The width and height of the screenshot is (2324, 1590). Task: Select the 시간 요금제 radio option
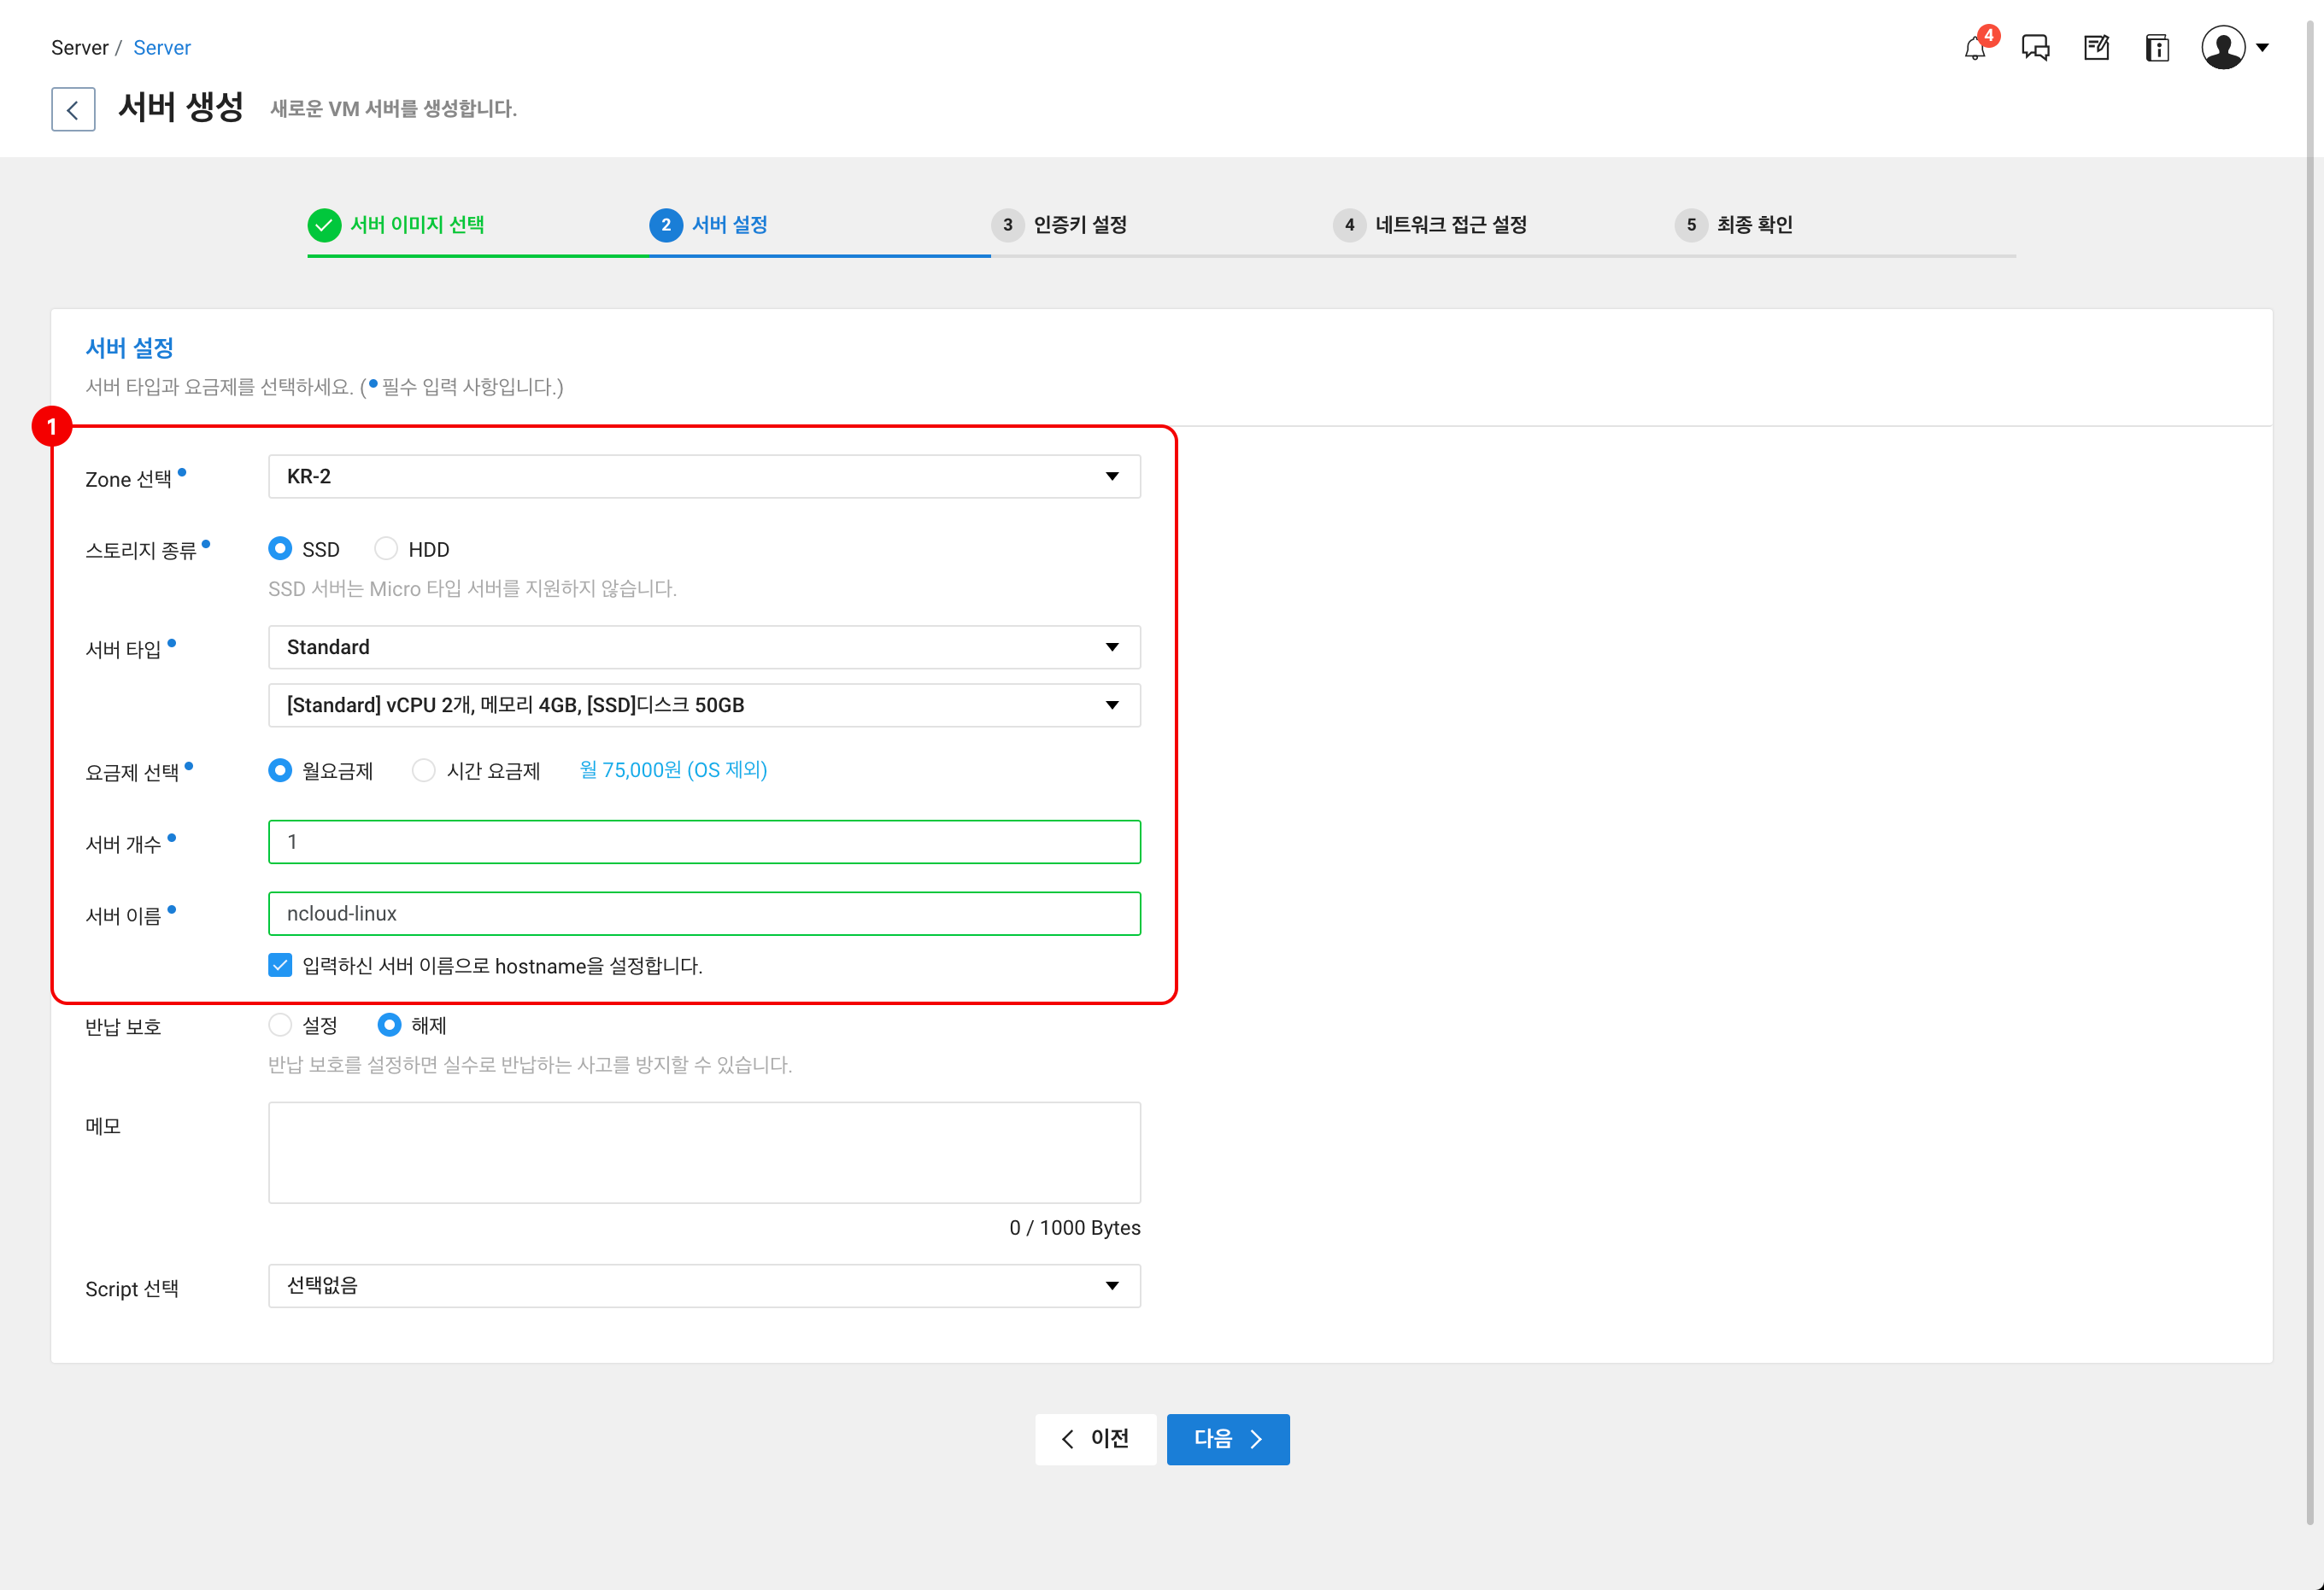pyautogui.click(x=424, y=770)
